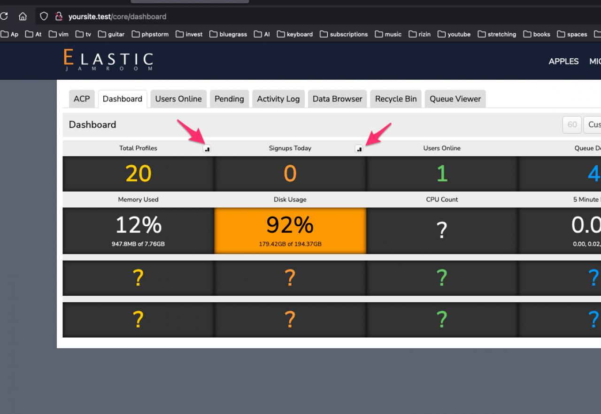Click the "Users Online" panel heading text
The height and width of the screenshot is (414, 601).
[442, 148]
